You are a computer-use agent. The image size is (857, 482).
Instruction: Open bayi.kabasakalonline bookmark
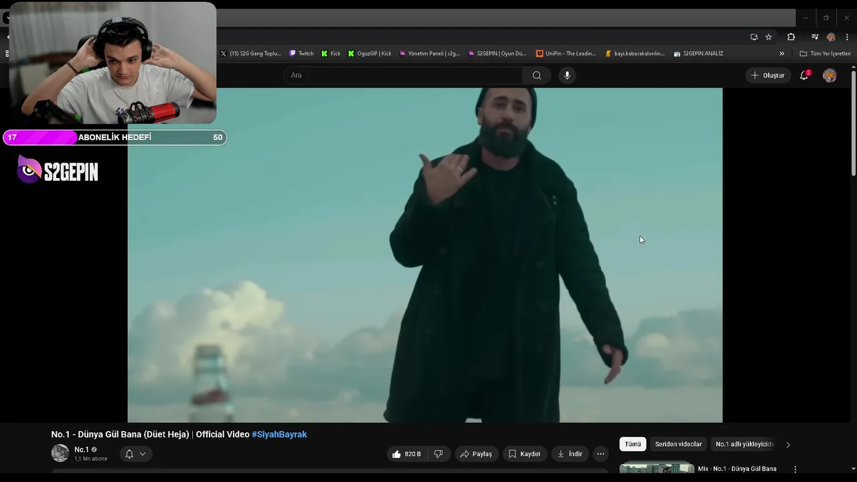coord(635,54)
